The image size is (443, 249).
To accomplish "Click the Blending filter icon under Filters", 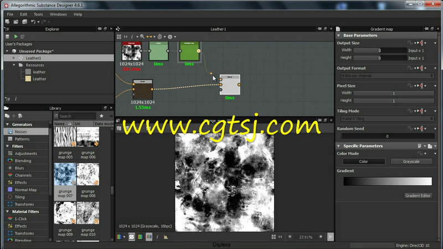I will click(10, 160).
